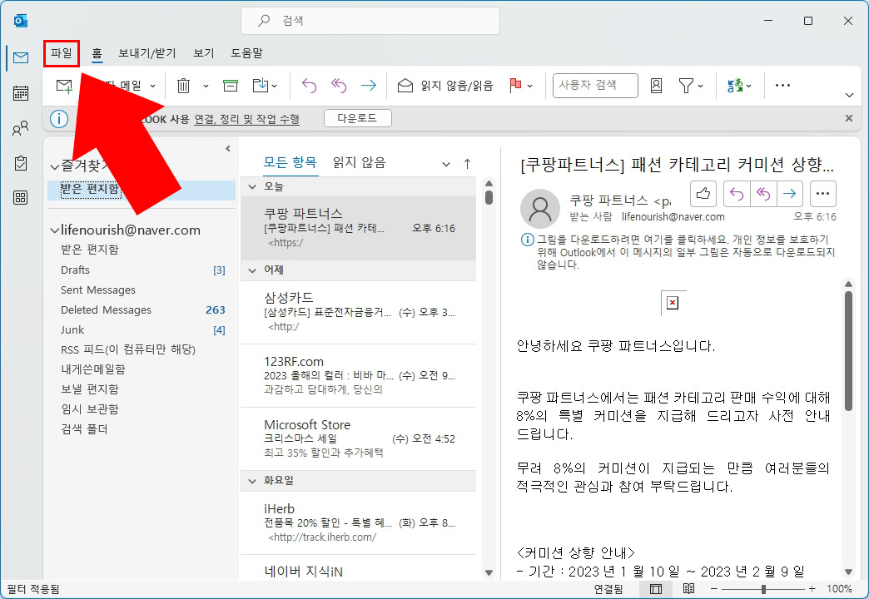
Task: Open the Calendar view from the left navigation
Action: click(20, 92)
